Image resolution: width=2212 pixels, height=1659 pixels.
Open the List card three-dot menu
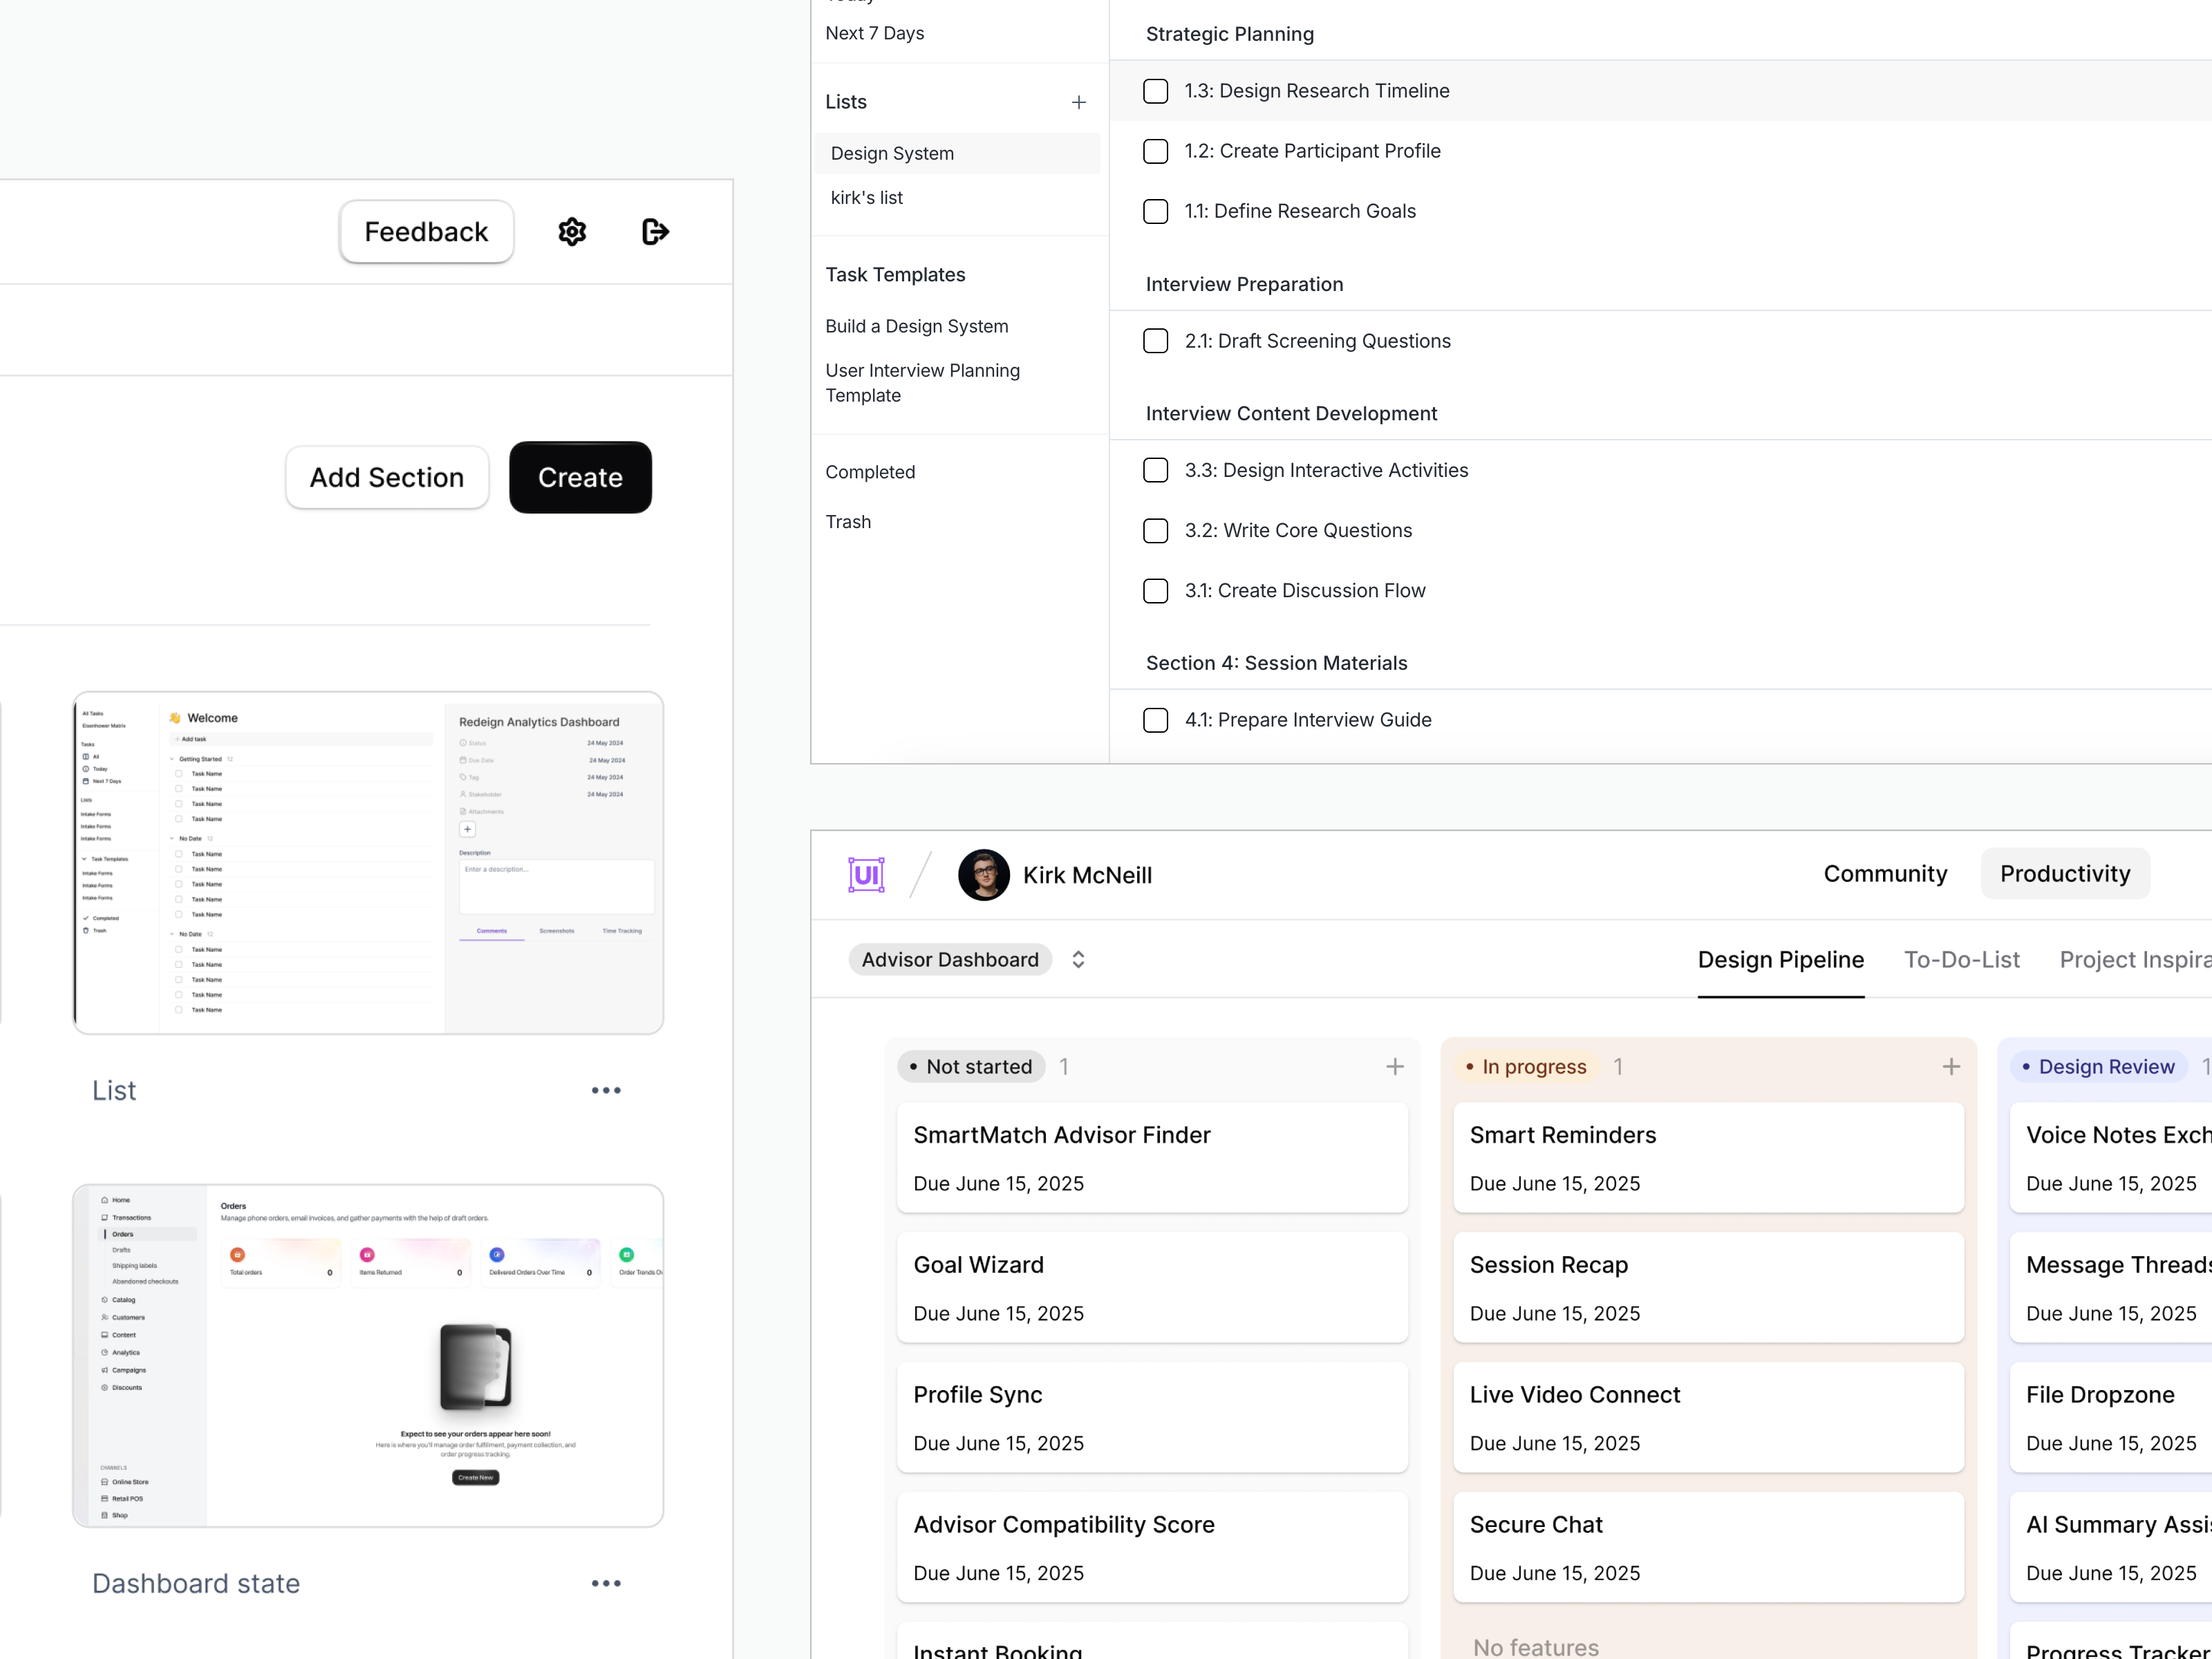click(x=606, y=1090)
